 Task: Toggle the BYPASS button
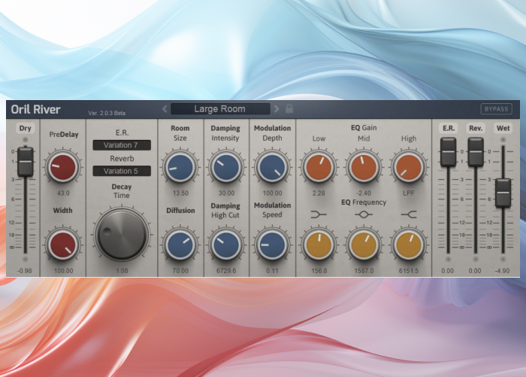[x=496, y=109]
